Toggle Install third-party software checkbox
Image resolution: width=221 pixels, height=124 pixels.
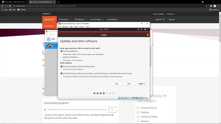(61, 73)
